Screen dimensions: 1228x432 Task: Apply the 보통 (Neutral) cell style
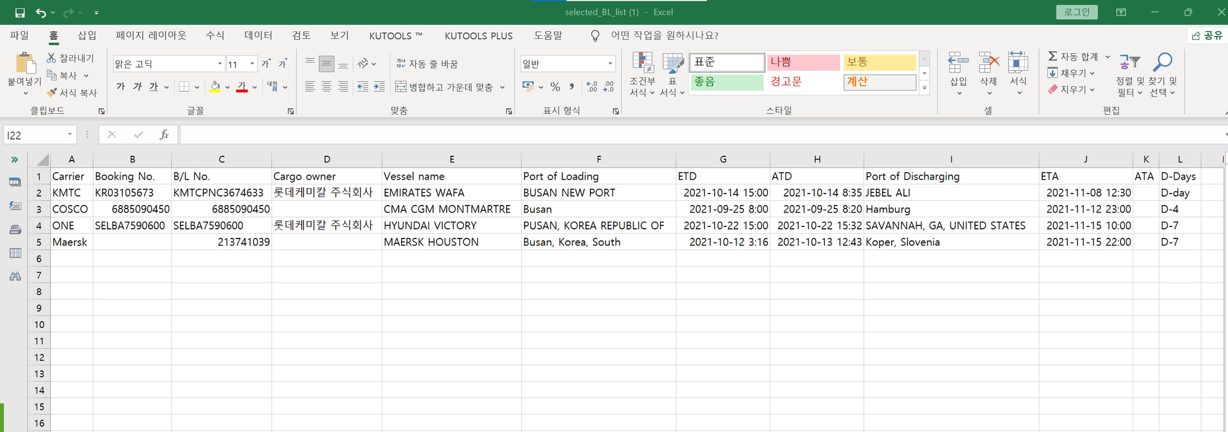(x=880, y=62)
